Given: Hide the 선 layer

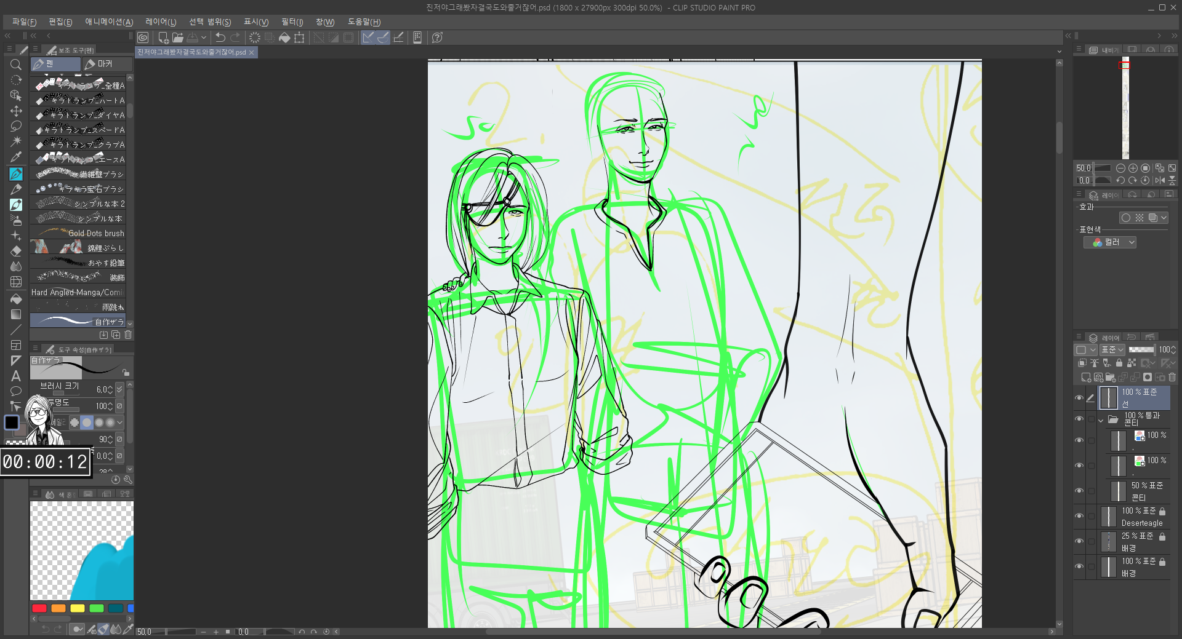Looking at the screenshot, I should click(1079, 398).
